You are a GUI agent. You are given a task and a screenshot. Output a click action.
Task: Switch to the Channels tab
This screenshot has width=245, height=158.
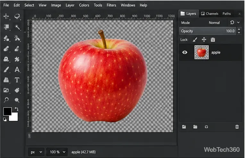click(x=210, y=13)
